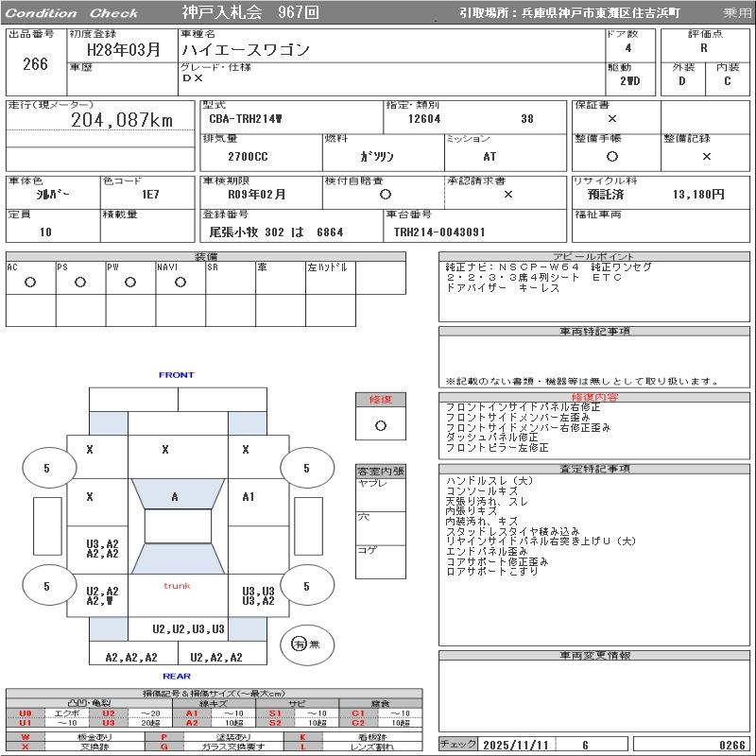This screenshot has width=756, height=756.
Task: Click the 車両特記事項 section header
Action: click(594, 332)
